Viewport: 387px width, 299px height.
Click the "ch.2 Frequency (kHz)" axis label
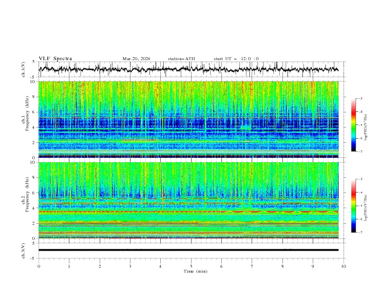pos(25,194)
